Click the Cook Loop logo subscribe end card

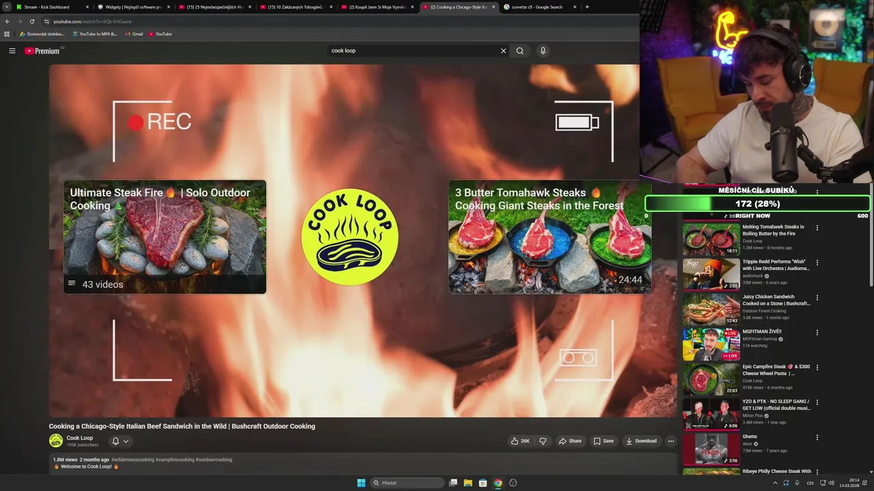click(350, 237)
